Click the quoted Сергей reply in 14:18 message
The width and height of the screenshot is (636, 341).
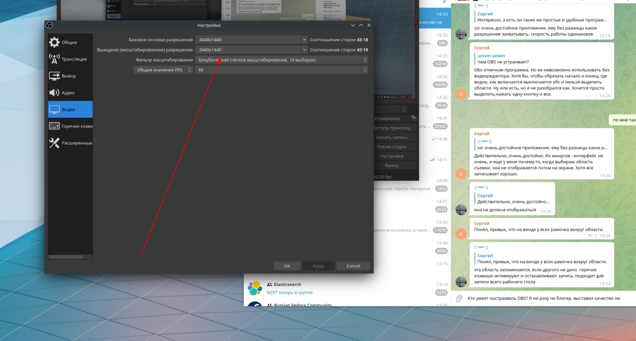(x=542, y=17)
